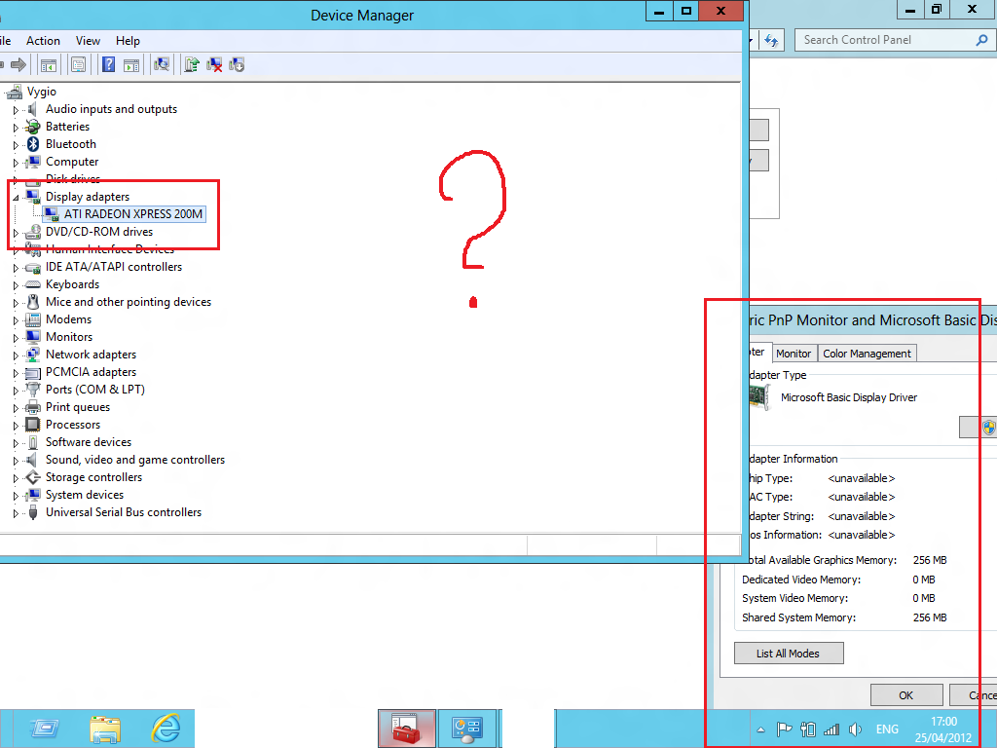Open Properties via the toolbar sheet icon

tap(78, 64)
